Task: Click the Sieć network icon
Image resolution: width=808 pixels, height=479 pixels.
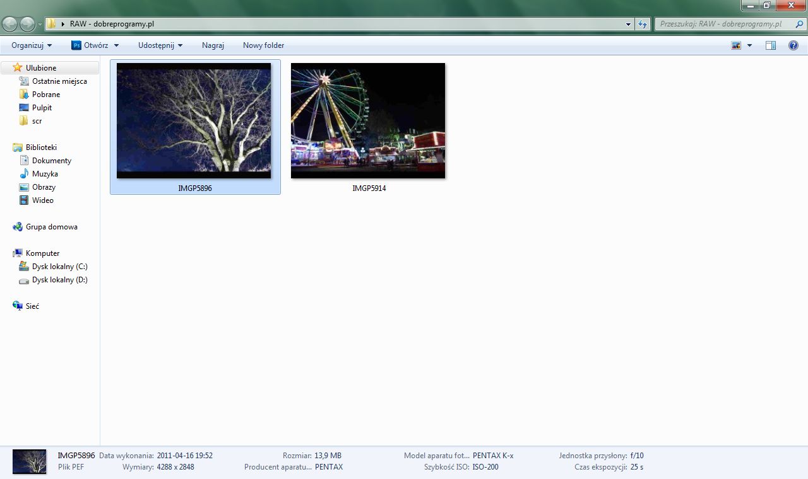Action: [x=18, y=306]
